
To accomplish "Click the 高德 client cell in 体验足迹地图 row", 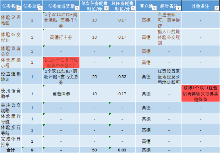I will click(x=146, y=20).
